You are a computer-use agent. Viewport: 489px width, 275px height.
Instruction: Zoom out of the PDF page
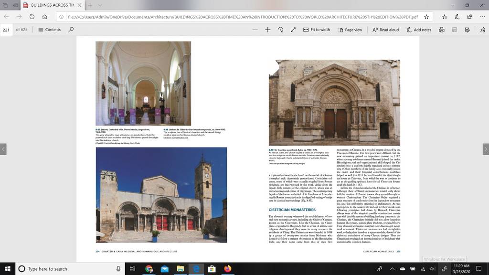(255, 30)
